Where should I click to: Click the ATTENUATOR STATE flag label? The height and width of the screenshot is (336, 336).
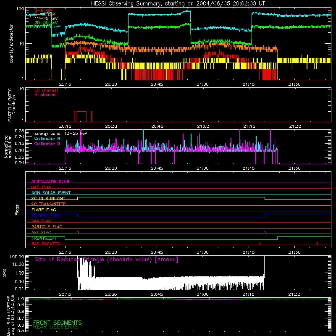(51, 181)
